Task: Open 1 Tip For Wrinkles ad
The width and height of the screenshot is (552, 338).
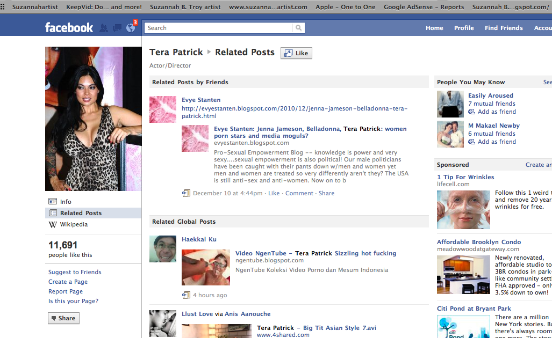Action: point(465,177)
